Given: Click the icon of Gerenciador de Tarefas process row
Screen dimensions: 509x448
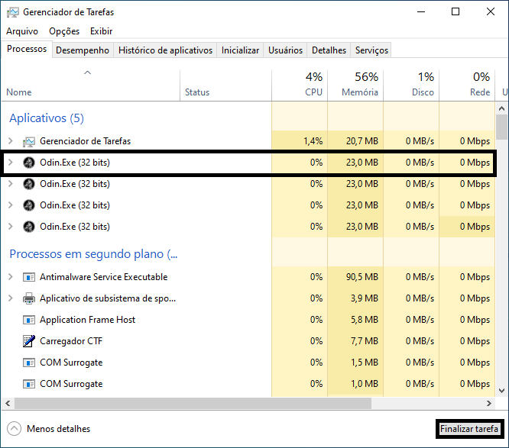Looking at the screenshot, I should coord(29,141).
